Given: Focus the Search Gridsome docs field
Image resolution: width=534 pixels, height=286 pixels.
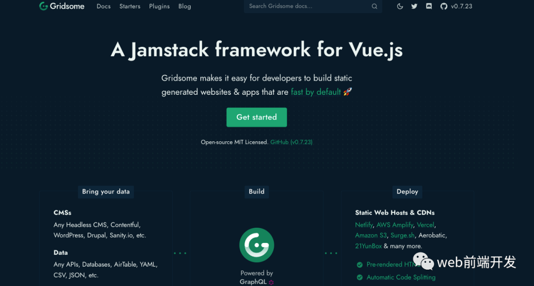Looking at the screenshot, I should (x=312, y=6).
